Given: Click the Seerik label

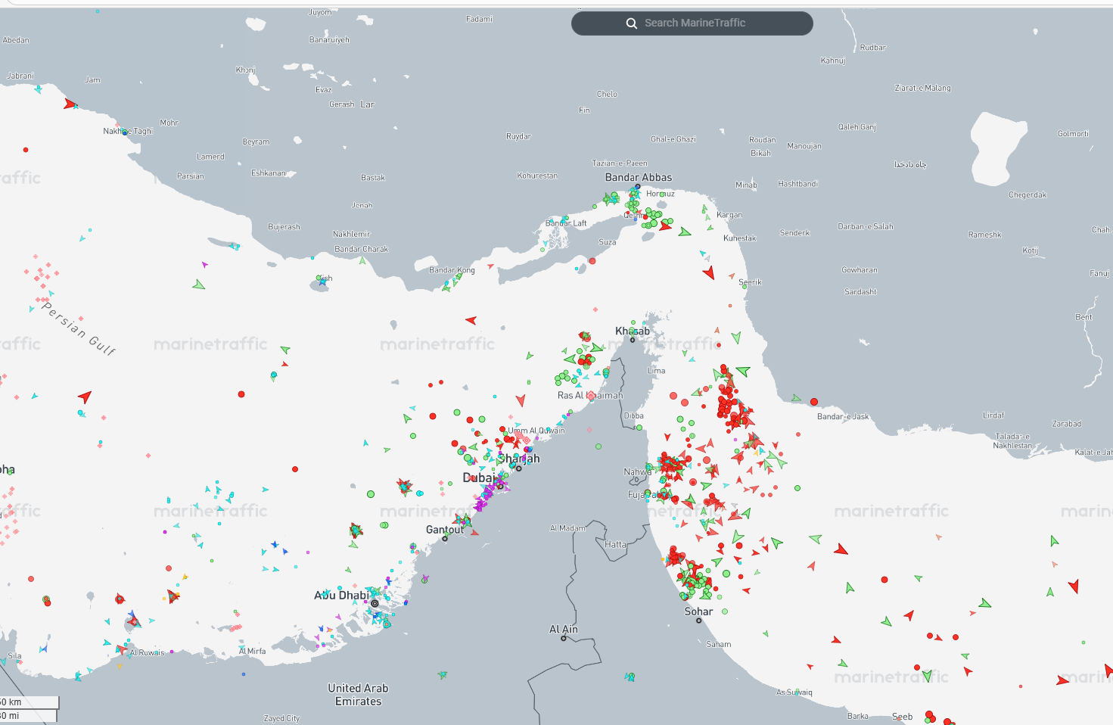Looking at the screenshot, I should tap(751, 282).
